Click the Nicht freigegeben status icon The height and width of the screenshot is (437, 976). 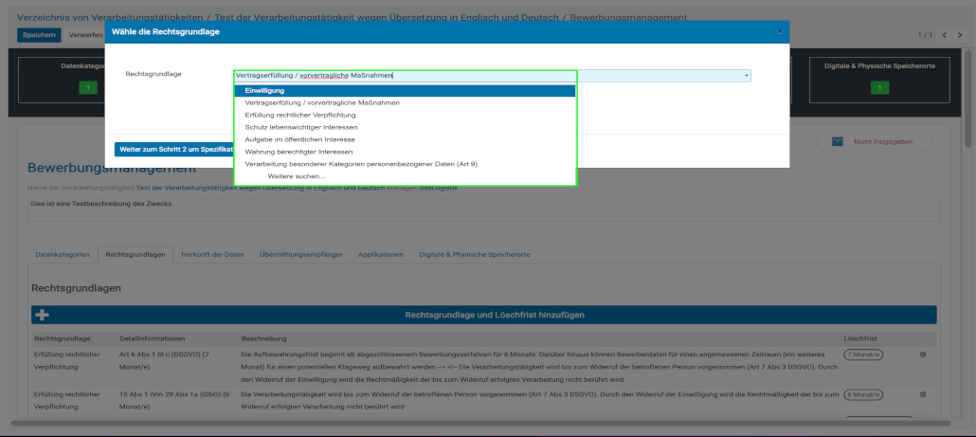[837, 141]
